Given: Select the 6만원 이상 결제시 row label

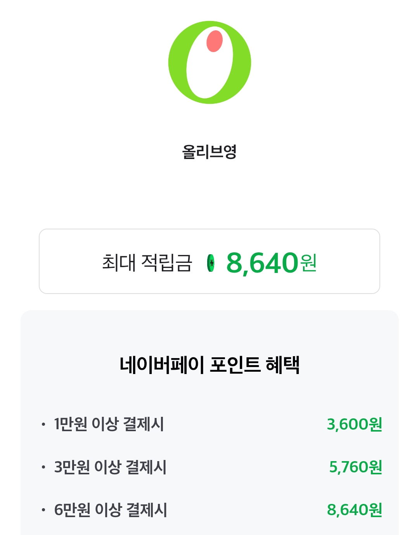Looking at the screenshot, I should click(111, 510).
